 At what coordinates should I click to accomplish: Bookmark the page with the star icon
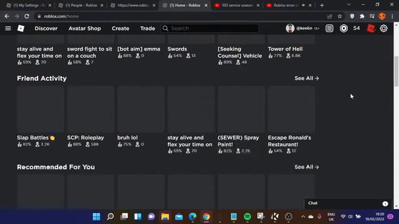tap(340, 16)
